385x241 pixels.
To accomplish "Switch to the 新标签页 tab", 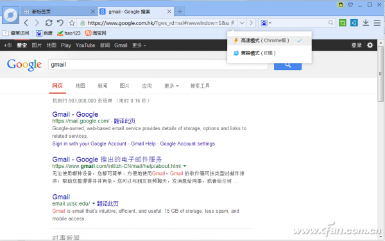I will pyautogui.click(x=58, y=12).
